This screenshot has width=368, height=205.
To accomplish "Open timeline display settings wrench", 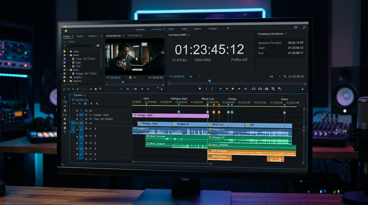I will [97, 104].
